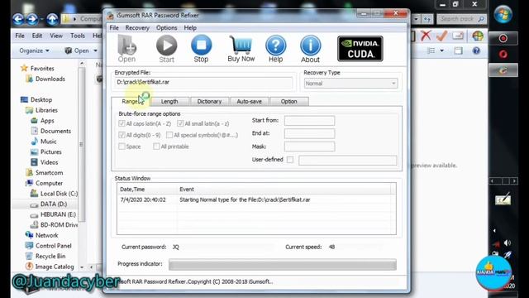Viewport: 529px width, 298px height.
Task: Click the Open archive toolbar icon
Action: pos(126,49)
